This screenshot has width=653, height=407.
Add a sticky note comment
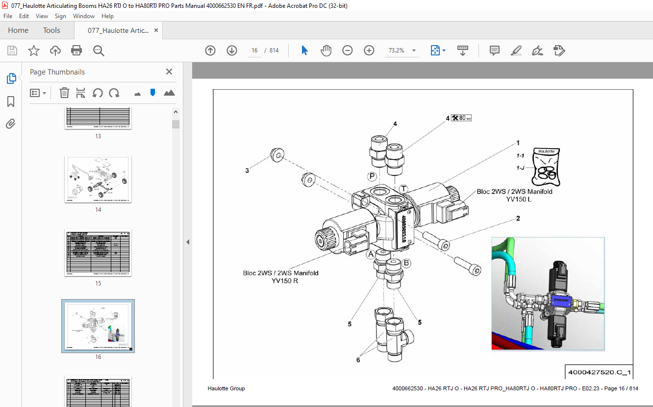coord(495,51)
